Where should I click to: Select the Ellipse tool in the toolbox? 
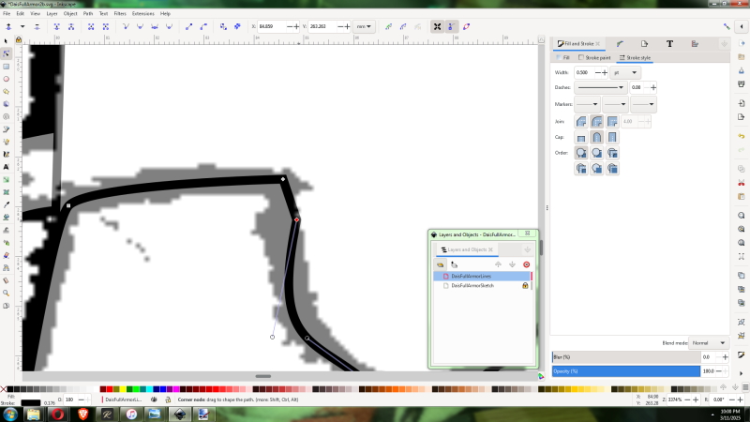coord(7,79)
